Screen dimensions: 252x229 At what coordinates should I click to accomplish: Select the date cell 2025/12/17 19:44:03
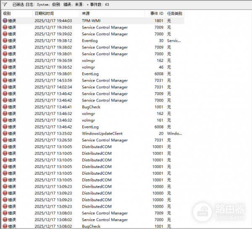coord(53,21)
